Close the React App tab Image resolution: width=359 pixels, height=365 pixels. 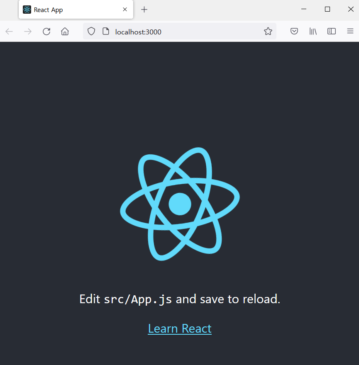pos(125,10)
